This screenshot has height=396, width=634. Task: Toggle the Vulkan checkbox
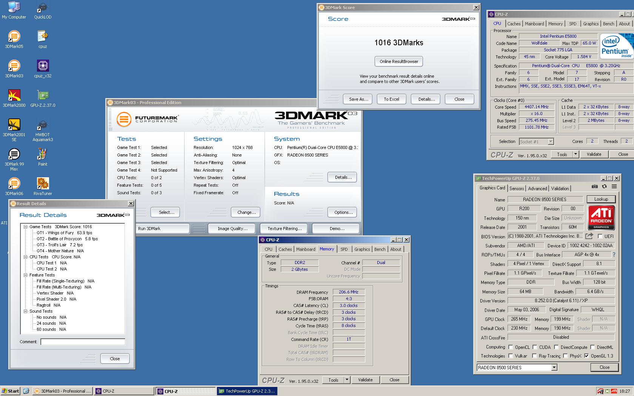tap(511, 356)
